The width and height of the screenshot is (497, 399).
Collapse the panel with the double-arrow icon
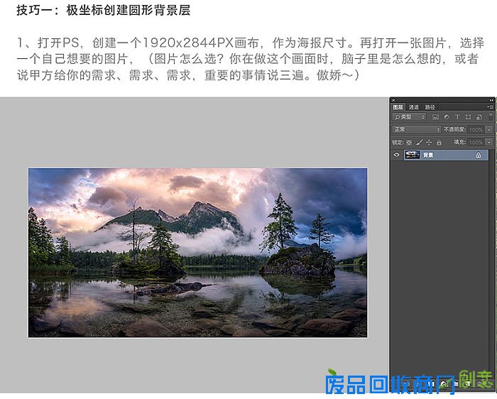pos(491,100)
